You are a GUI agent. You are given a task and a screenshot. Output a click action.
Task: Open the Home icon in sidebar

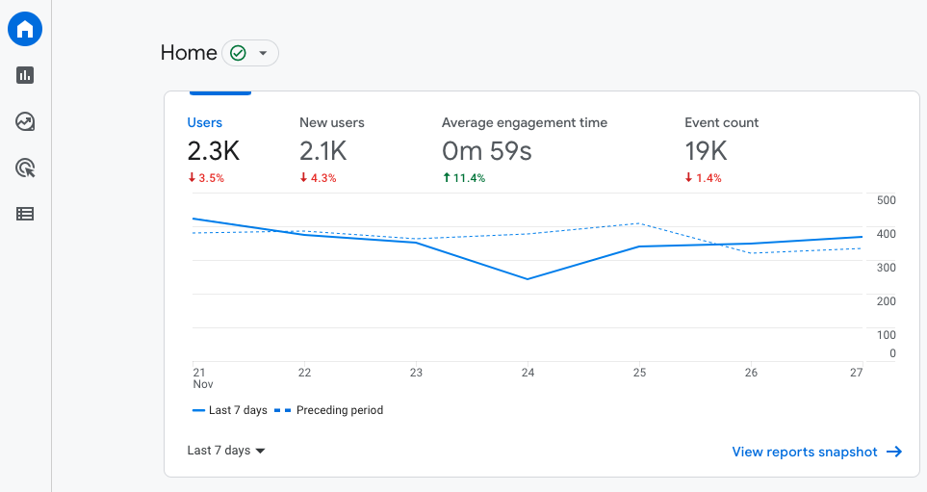tap(25, 29)
